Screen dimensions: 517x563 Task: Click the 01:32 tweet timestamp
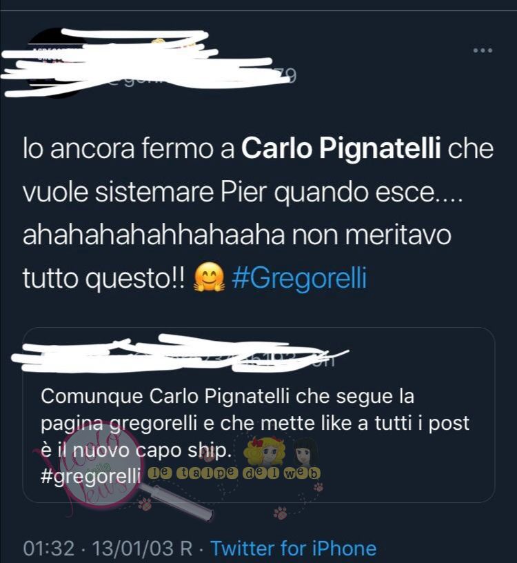click(49, 549)
